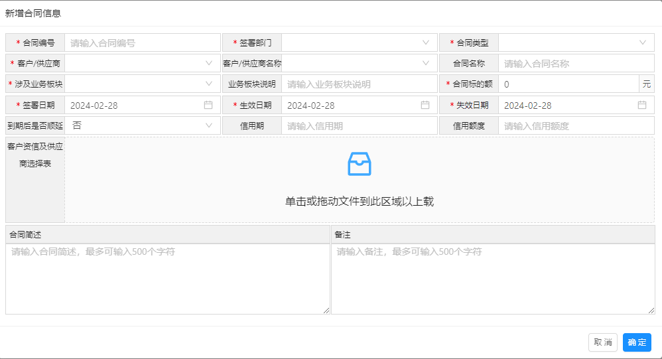Select the 涉及业务板块 dropdown
The image size is (662, 359).
click(x=142, y=84)
